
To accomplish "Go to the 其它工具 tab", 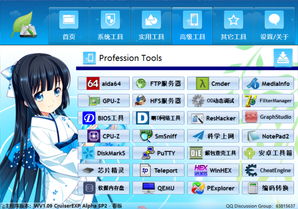I will click(233, 26).
